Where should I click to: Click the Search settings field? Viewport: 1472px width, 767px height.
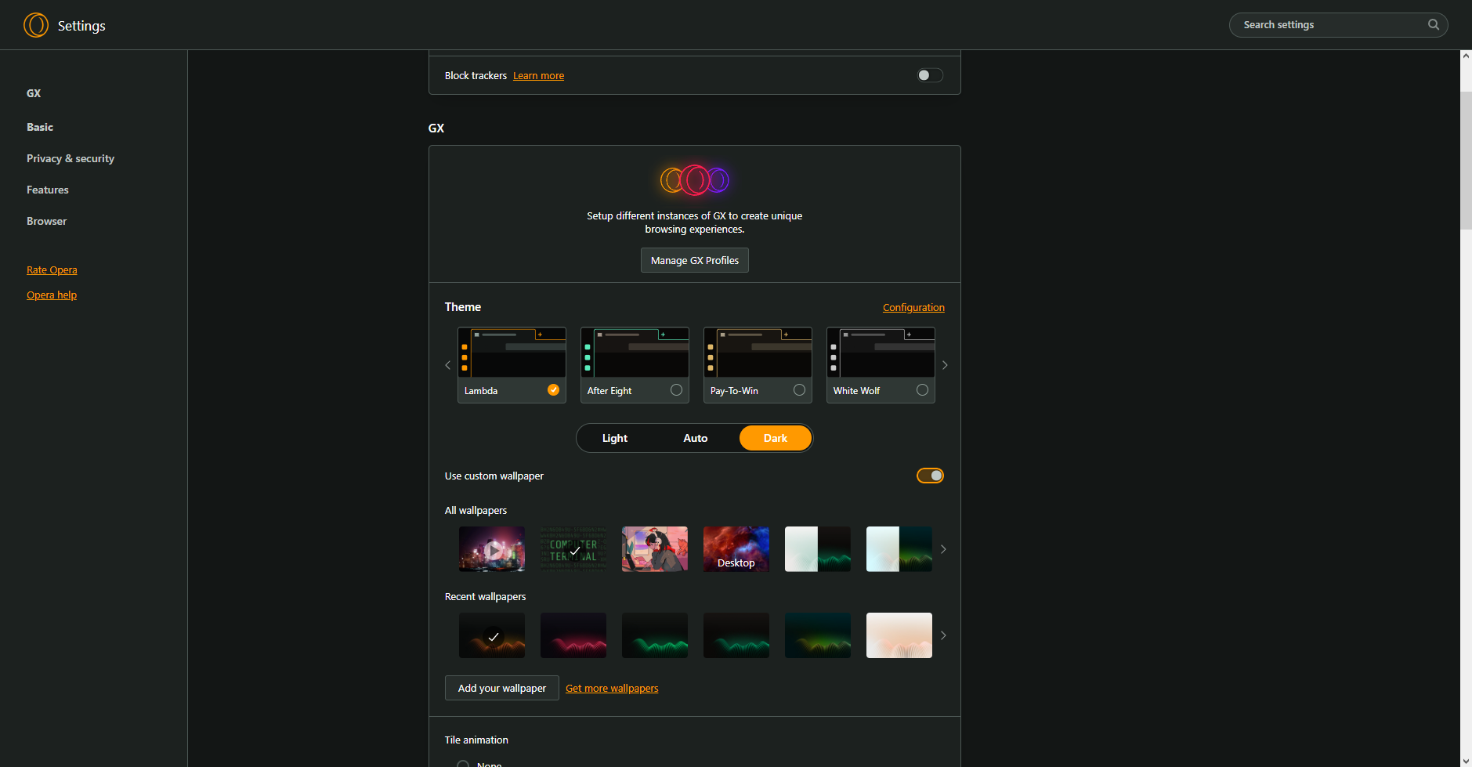(1338, 24)
